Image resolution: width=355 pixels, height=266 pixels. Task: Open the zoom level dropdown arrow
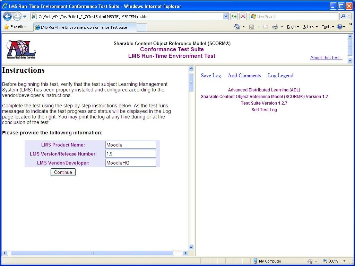344,261
